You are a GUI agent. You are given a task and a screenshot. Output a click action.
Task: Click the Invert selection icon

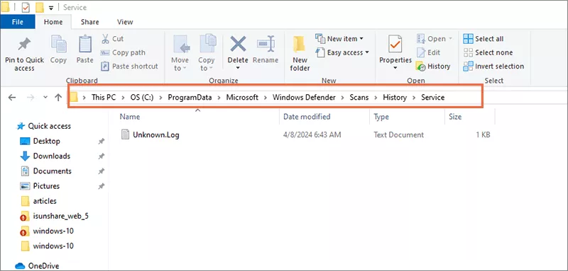click(468, 67)
